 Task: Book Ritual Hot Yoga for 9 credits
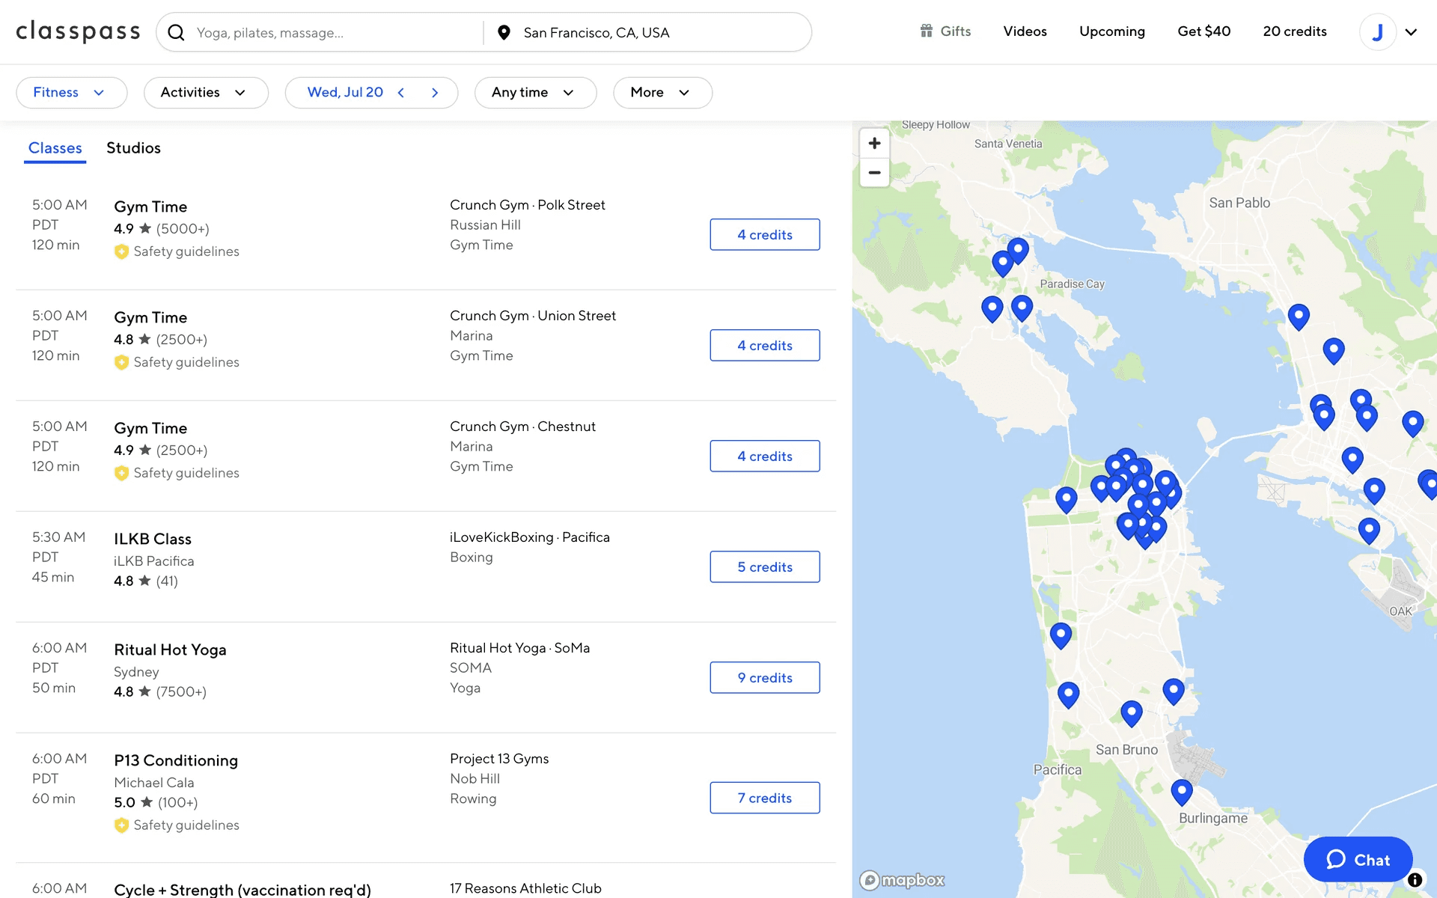[x=764, y=678]
